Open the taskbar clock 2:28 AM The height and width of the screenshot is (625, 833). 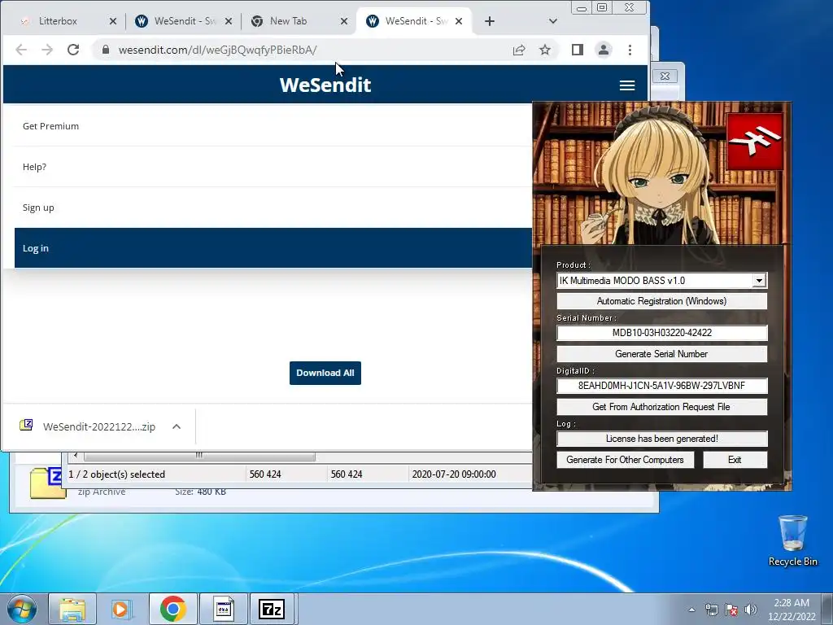(x=792, y=610)
